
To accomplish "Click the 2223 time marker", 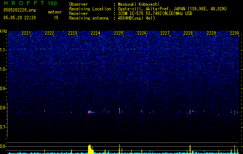I will pos(73,33).
